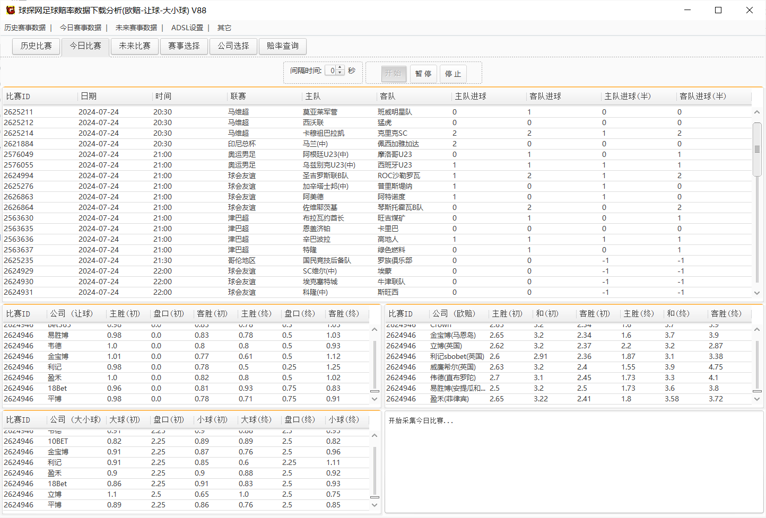Viewport: 766px width, 518px height.
Task: Sort matches by 比赛ID column header
Action: 40,96
